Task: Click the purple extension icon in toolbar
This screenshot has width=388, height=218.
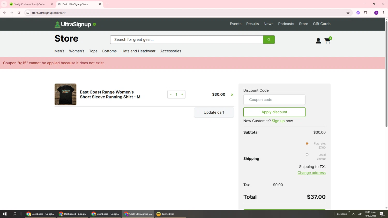Action: click(x=358, y=13)
